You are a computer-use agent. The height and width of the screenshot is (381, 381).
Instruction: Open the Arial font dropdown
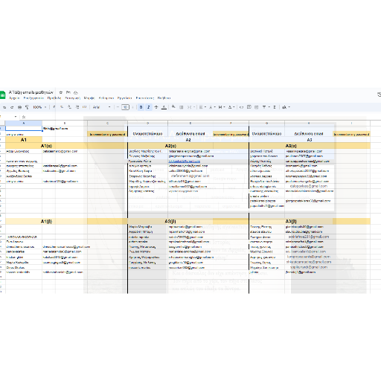[x=102, y=107]
